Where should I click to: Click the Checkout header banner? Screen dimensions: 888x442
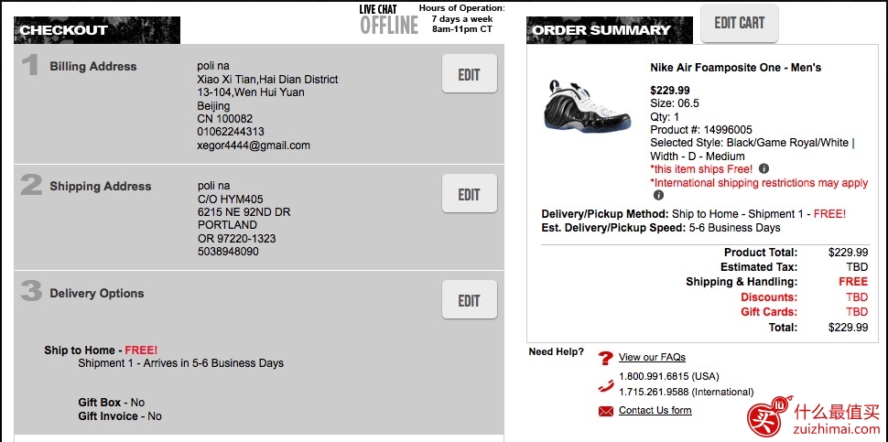click(97, 30)
